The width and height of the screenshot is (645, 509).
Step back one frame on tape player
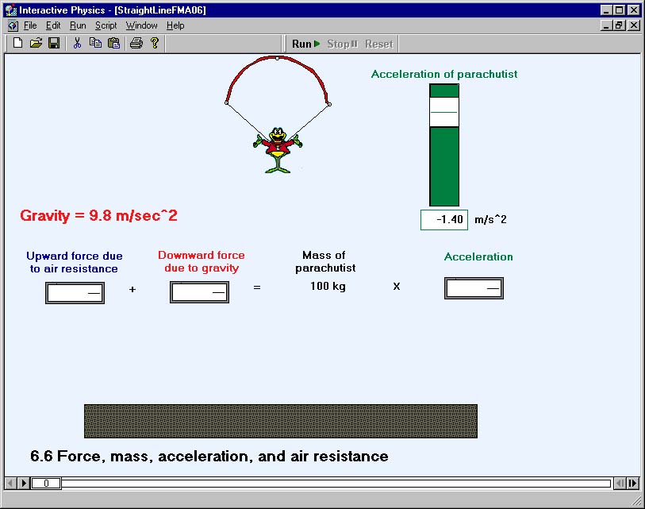pos(11,483)
